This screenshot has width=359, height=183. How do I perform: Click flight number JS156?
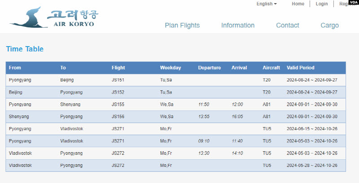pyautogui.click(x=118, y=117)
